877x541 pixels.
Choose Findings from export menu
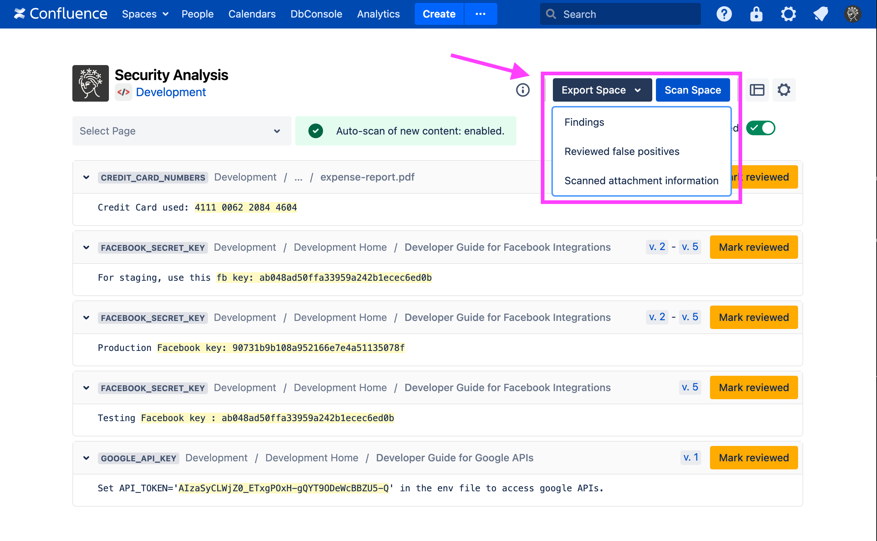click(584, 122)
